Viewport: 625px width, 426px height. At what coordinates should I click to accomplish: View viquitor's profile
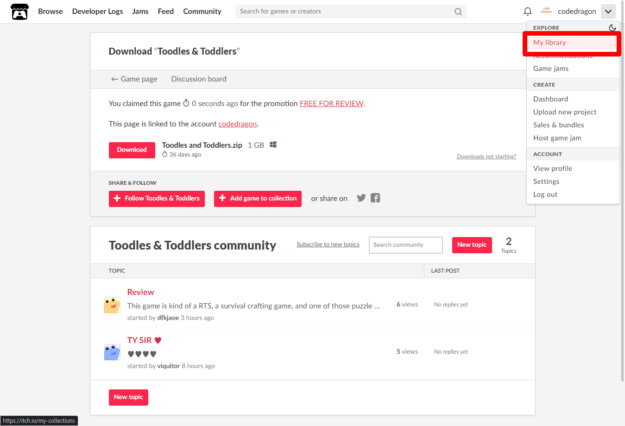click(169, 366)
